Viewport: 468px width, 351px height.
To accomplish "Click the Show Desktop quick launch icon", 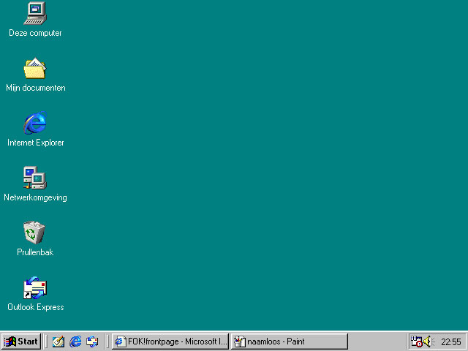I will (x=58, y=341).
